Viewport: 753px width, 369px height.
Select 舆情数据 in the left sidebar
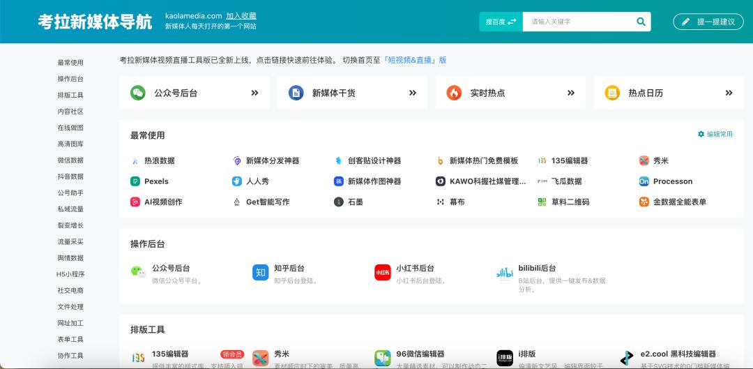point(70,258)
